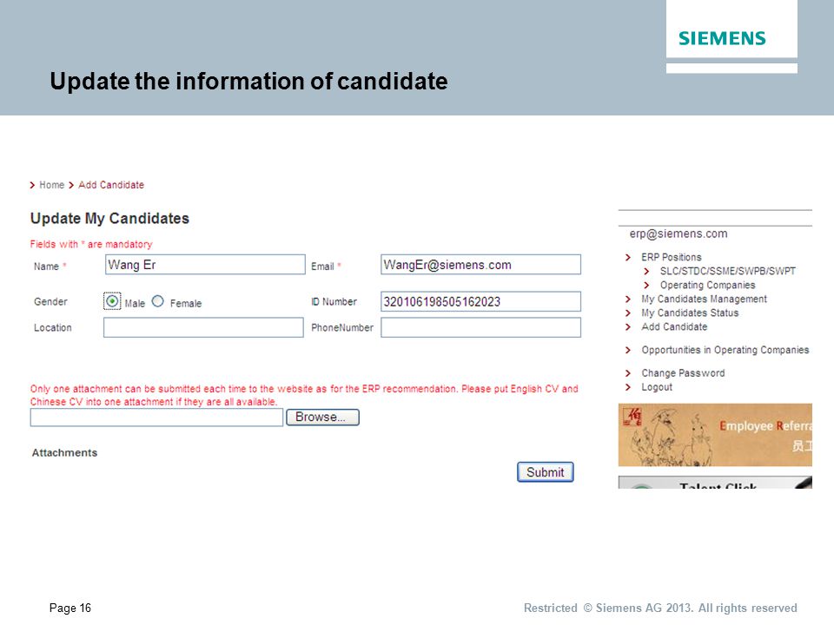834x625 pixels.
Task: Click the 'Fields with * are mandatory' note
Action: click(91, 245)
